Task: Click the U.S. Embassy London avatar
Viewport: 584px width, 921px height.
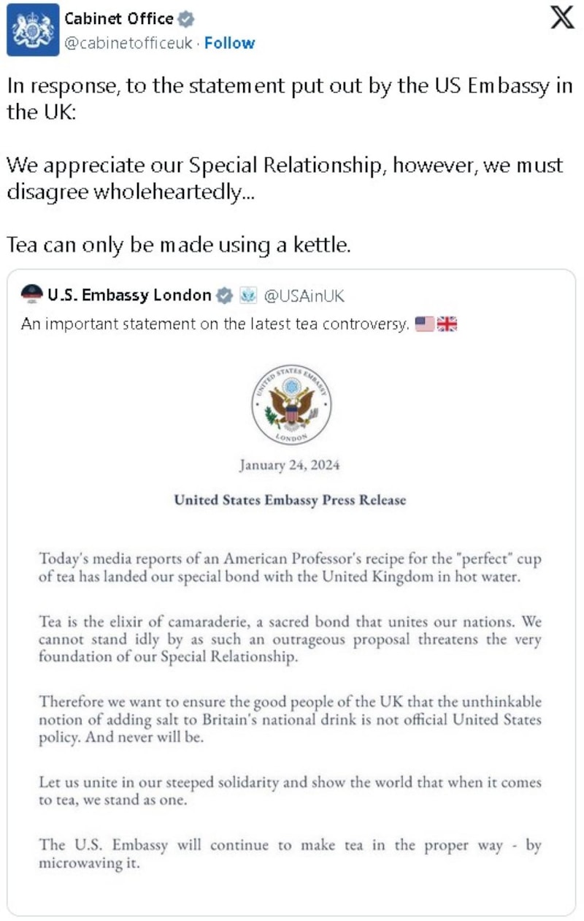Action: point(31,295)
